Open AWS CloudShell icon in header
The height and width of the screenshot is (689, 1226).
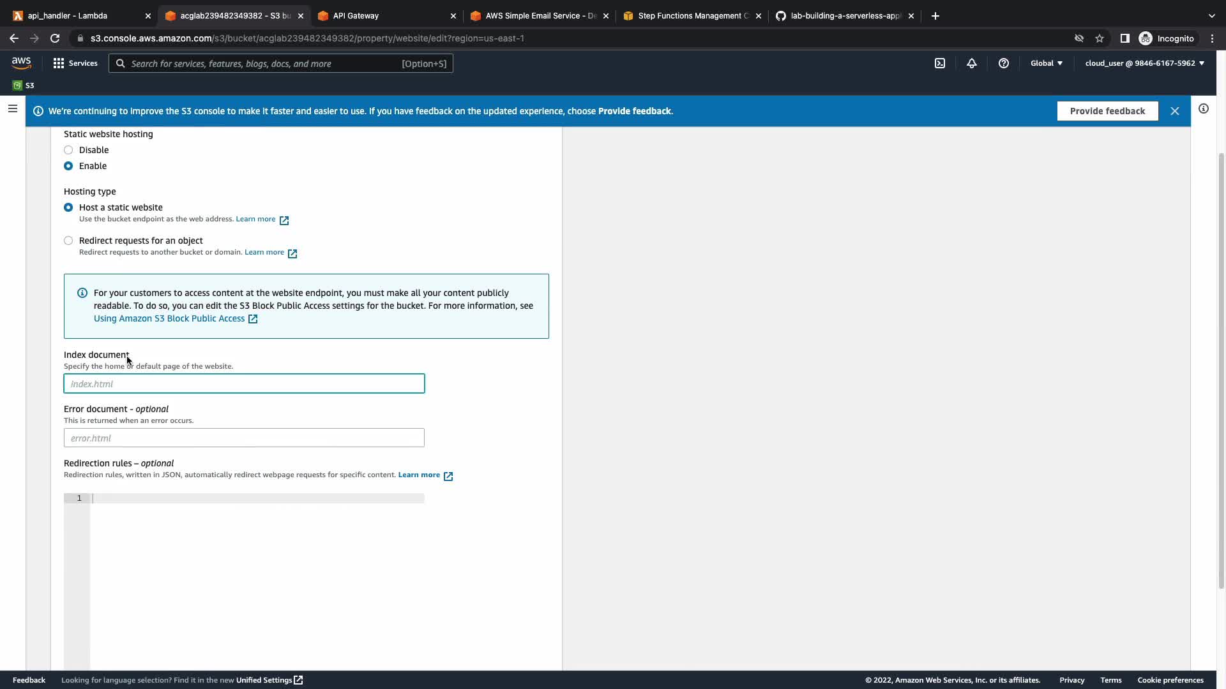coord(940,63)
